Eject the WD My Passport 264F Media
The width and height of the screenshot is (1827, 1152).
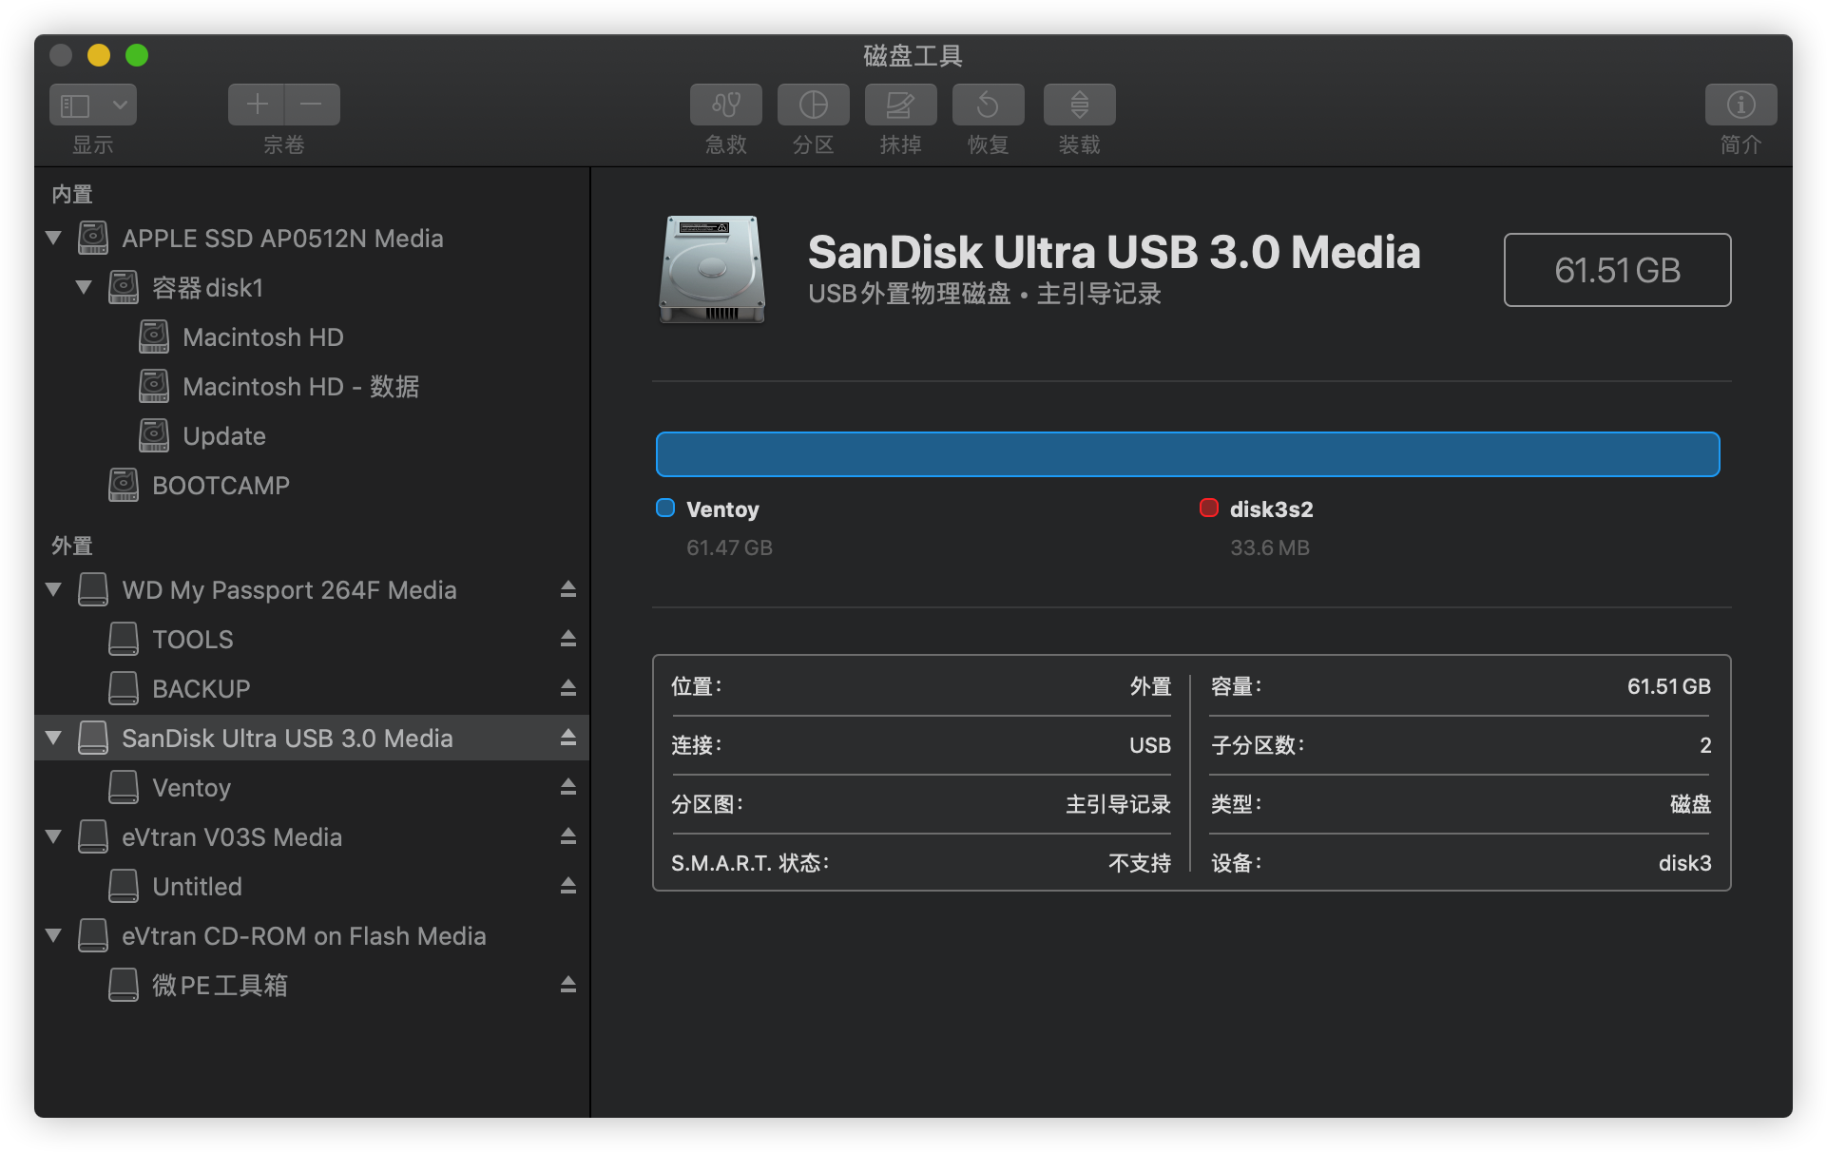(568, 589)
